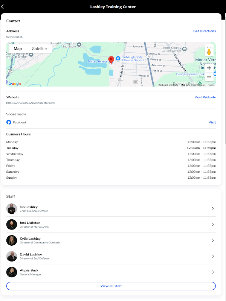The image size is (226, 301).
Task: Select General Manager title text
Action: pyautogui.click(x=31, y=275)
